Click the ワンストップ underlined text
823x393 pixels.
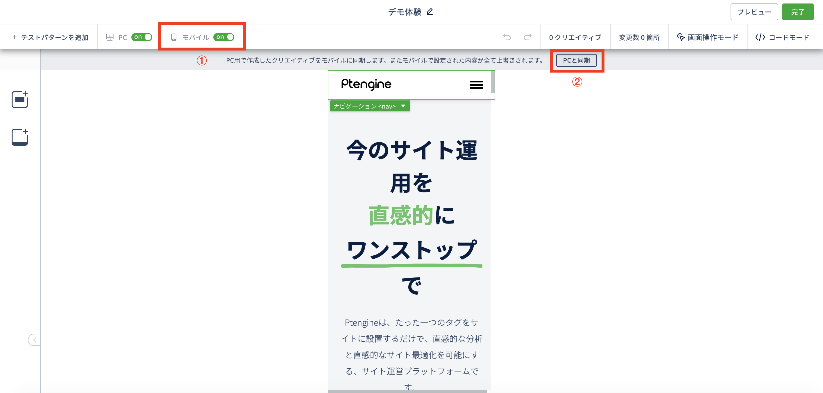(412, 250)
